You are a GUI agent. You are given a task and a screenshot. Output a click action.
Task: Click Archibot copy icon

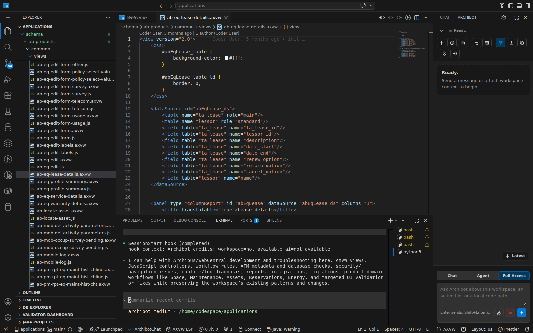[522, 43]
